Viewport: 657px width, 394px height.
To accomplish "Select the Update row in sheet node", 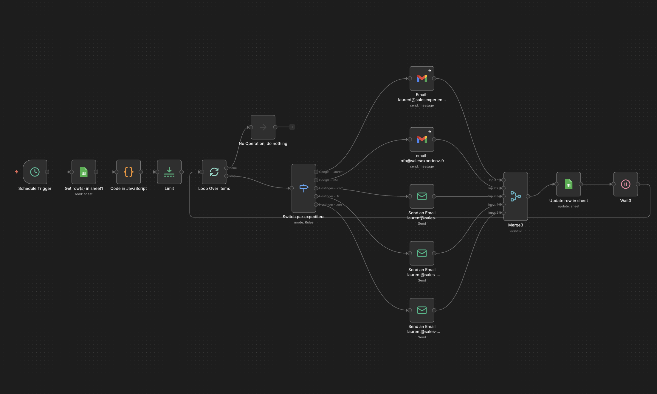I will pyautogui.click(x=568, y=185).
